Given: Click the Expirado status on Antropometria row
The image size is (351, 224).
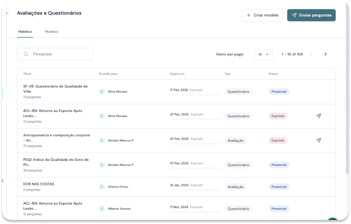Looking at the screenshot, I should tap(278, 140).
